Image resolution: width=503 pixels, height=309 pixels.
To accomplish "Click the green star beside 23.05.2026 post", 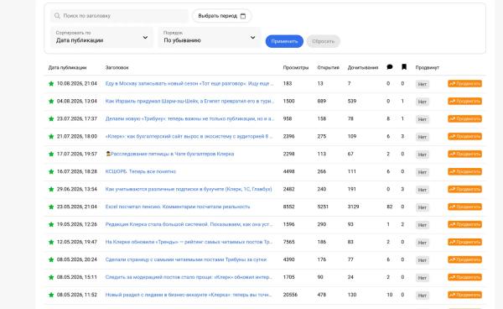I will (51, 207).
